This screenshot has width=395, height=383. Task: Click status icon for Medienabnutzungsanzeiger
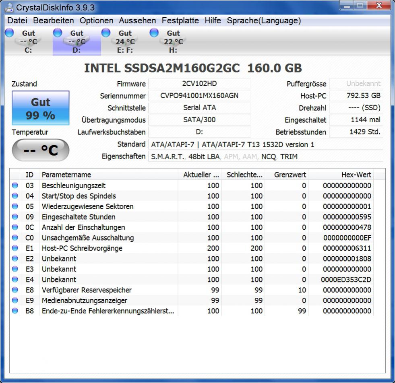coord(15,300)
